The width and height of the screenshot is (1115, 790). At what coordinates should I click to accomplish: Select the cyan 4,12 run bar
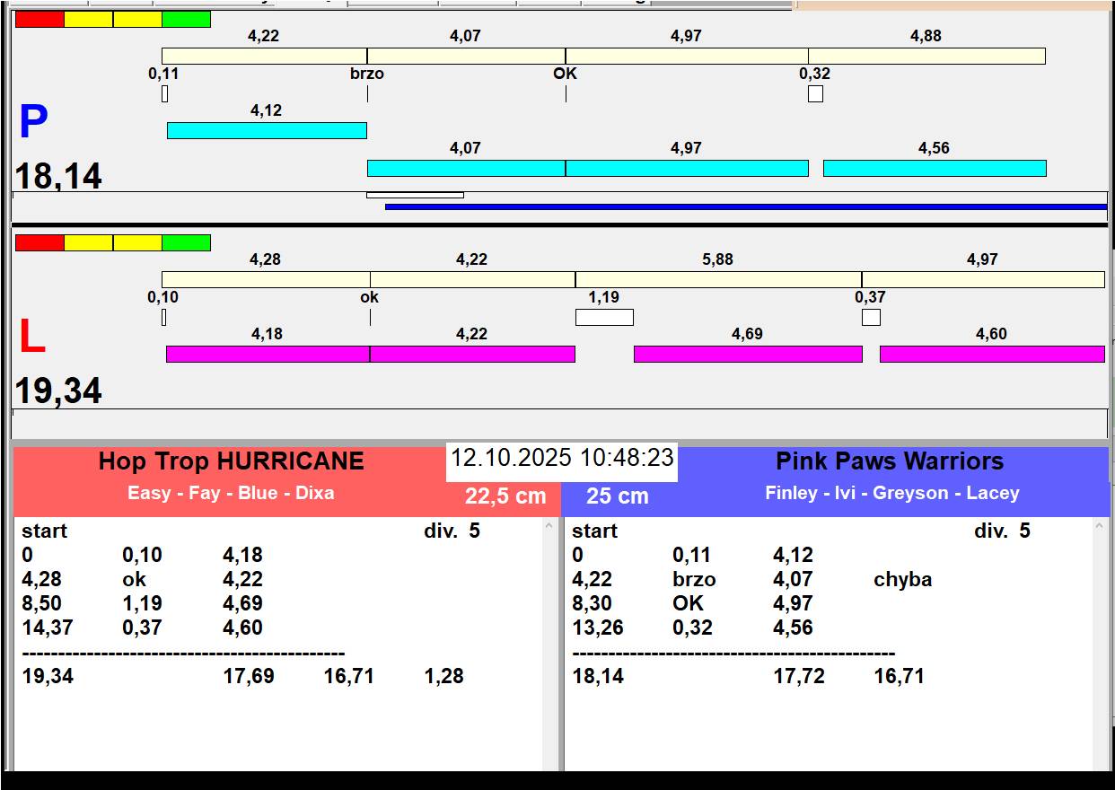267,131
